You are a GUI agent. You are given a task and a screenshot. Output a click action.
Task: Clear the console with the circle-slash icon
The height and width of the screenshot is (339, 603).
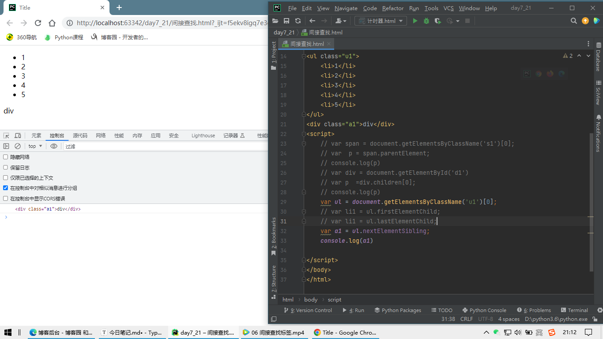(x=18, y=146)
